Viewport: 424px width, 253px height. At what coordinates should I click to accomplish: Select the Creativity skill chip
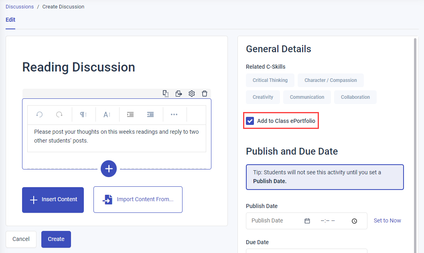(263, 97)
